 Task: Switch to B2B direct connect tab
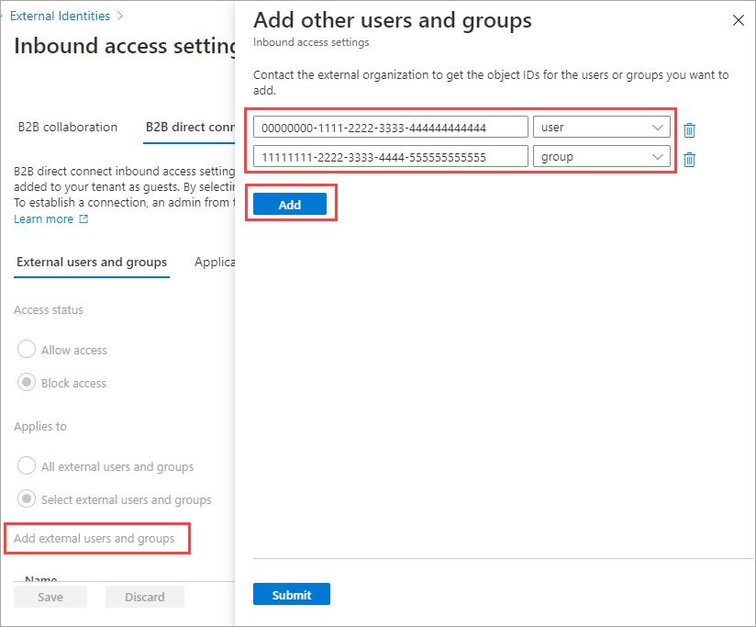pos(191,127)
